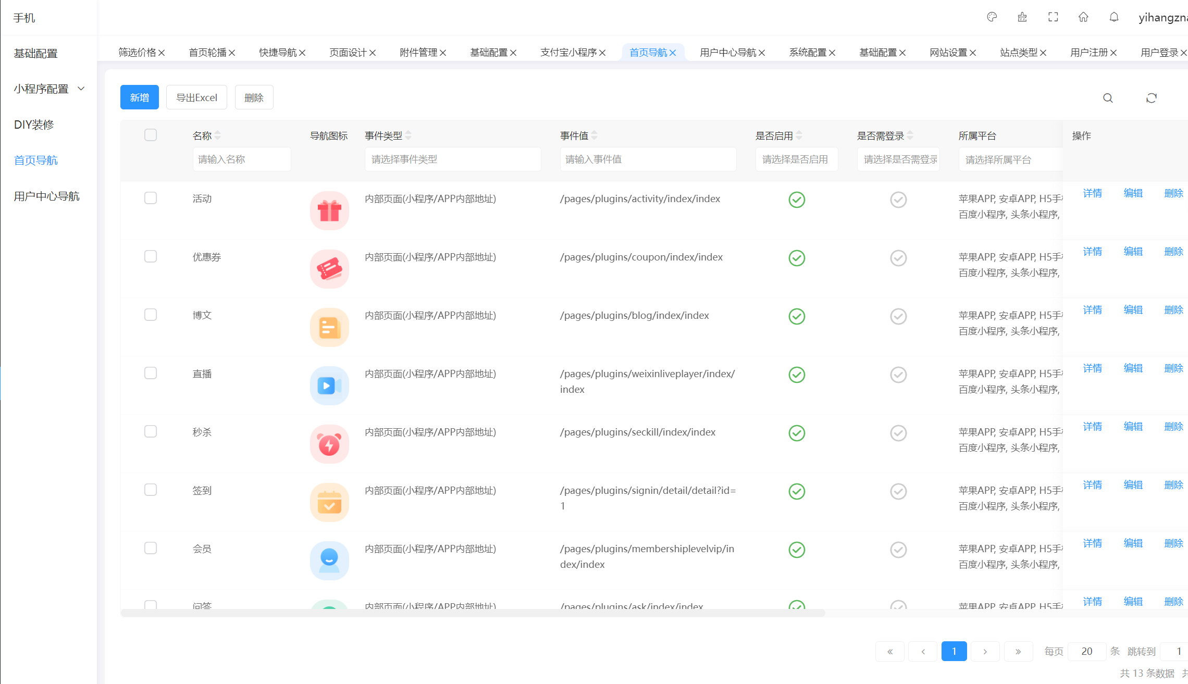Click the calendar check icon for 签到

[329, 502]
